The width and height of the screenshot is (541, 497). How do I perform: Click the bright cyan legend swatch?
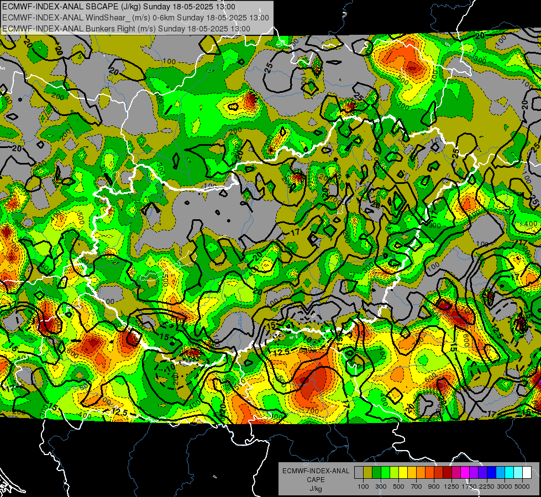coord(510,473)
